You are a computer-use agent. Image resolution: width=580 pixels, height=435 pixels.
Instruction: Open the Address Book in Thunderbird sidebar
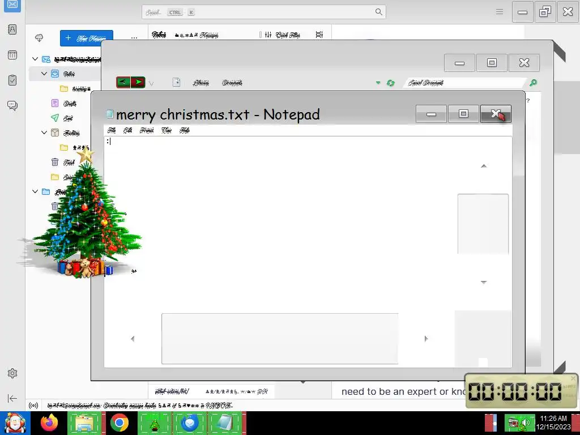pos(12,29)
